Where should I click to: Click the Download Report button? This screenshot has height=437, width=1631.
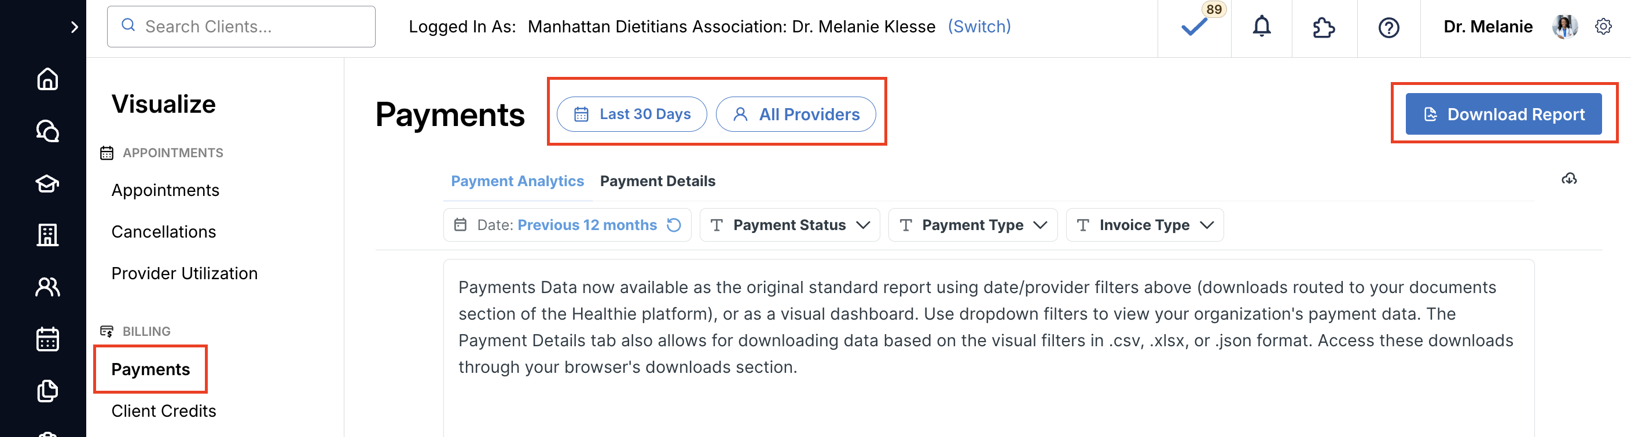coord(1503,114)
